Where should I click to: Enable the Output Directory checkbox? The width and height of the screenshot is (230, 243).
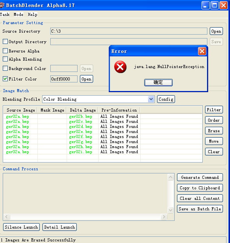5,42
